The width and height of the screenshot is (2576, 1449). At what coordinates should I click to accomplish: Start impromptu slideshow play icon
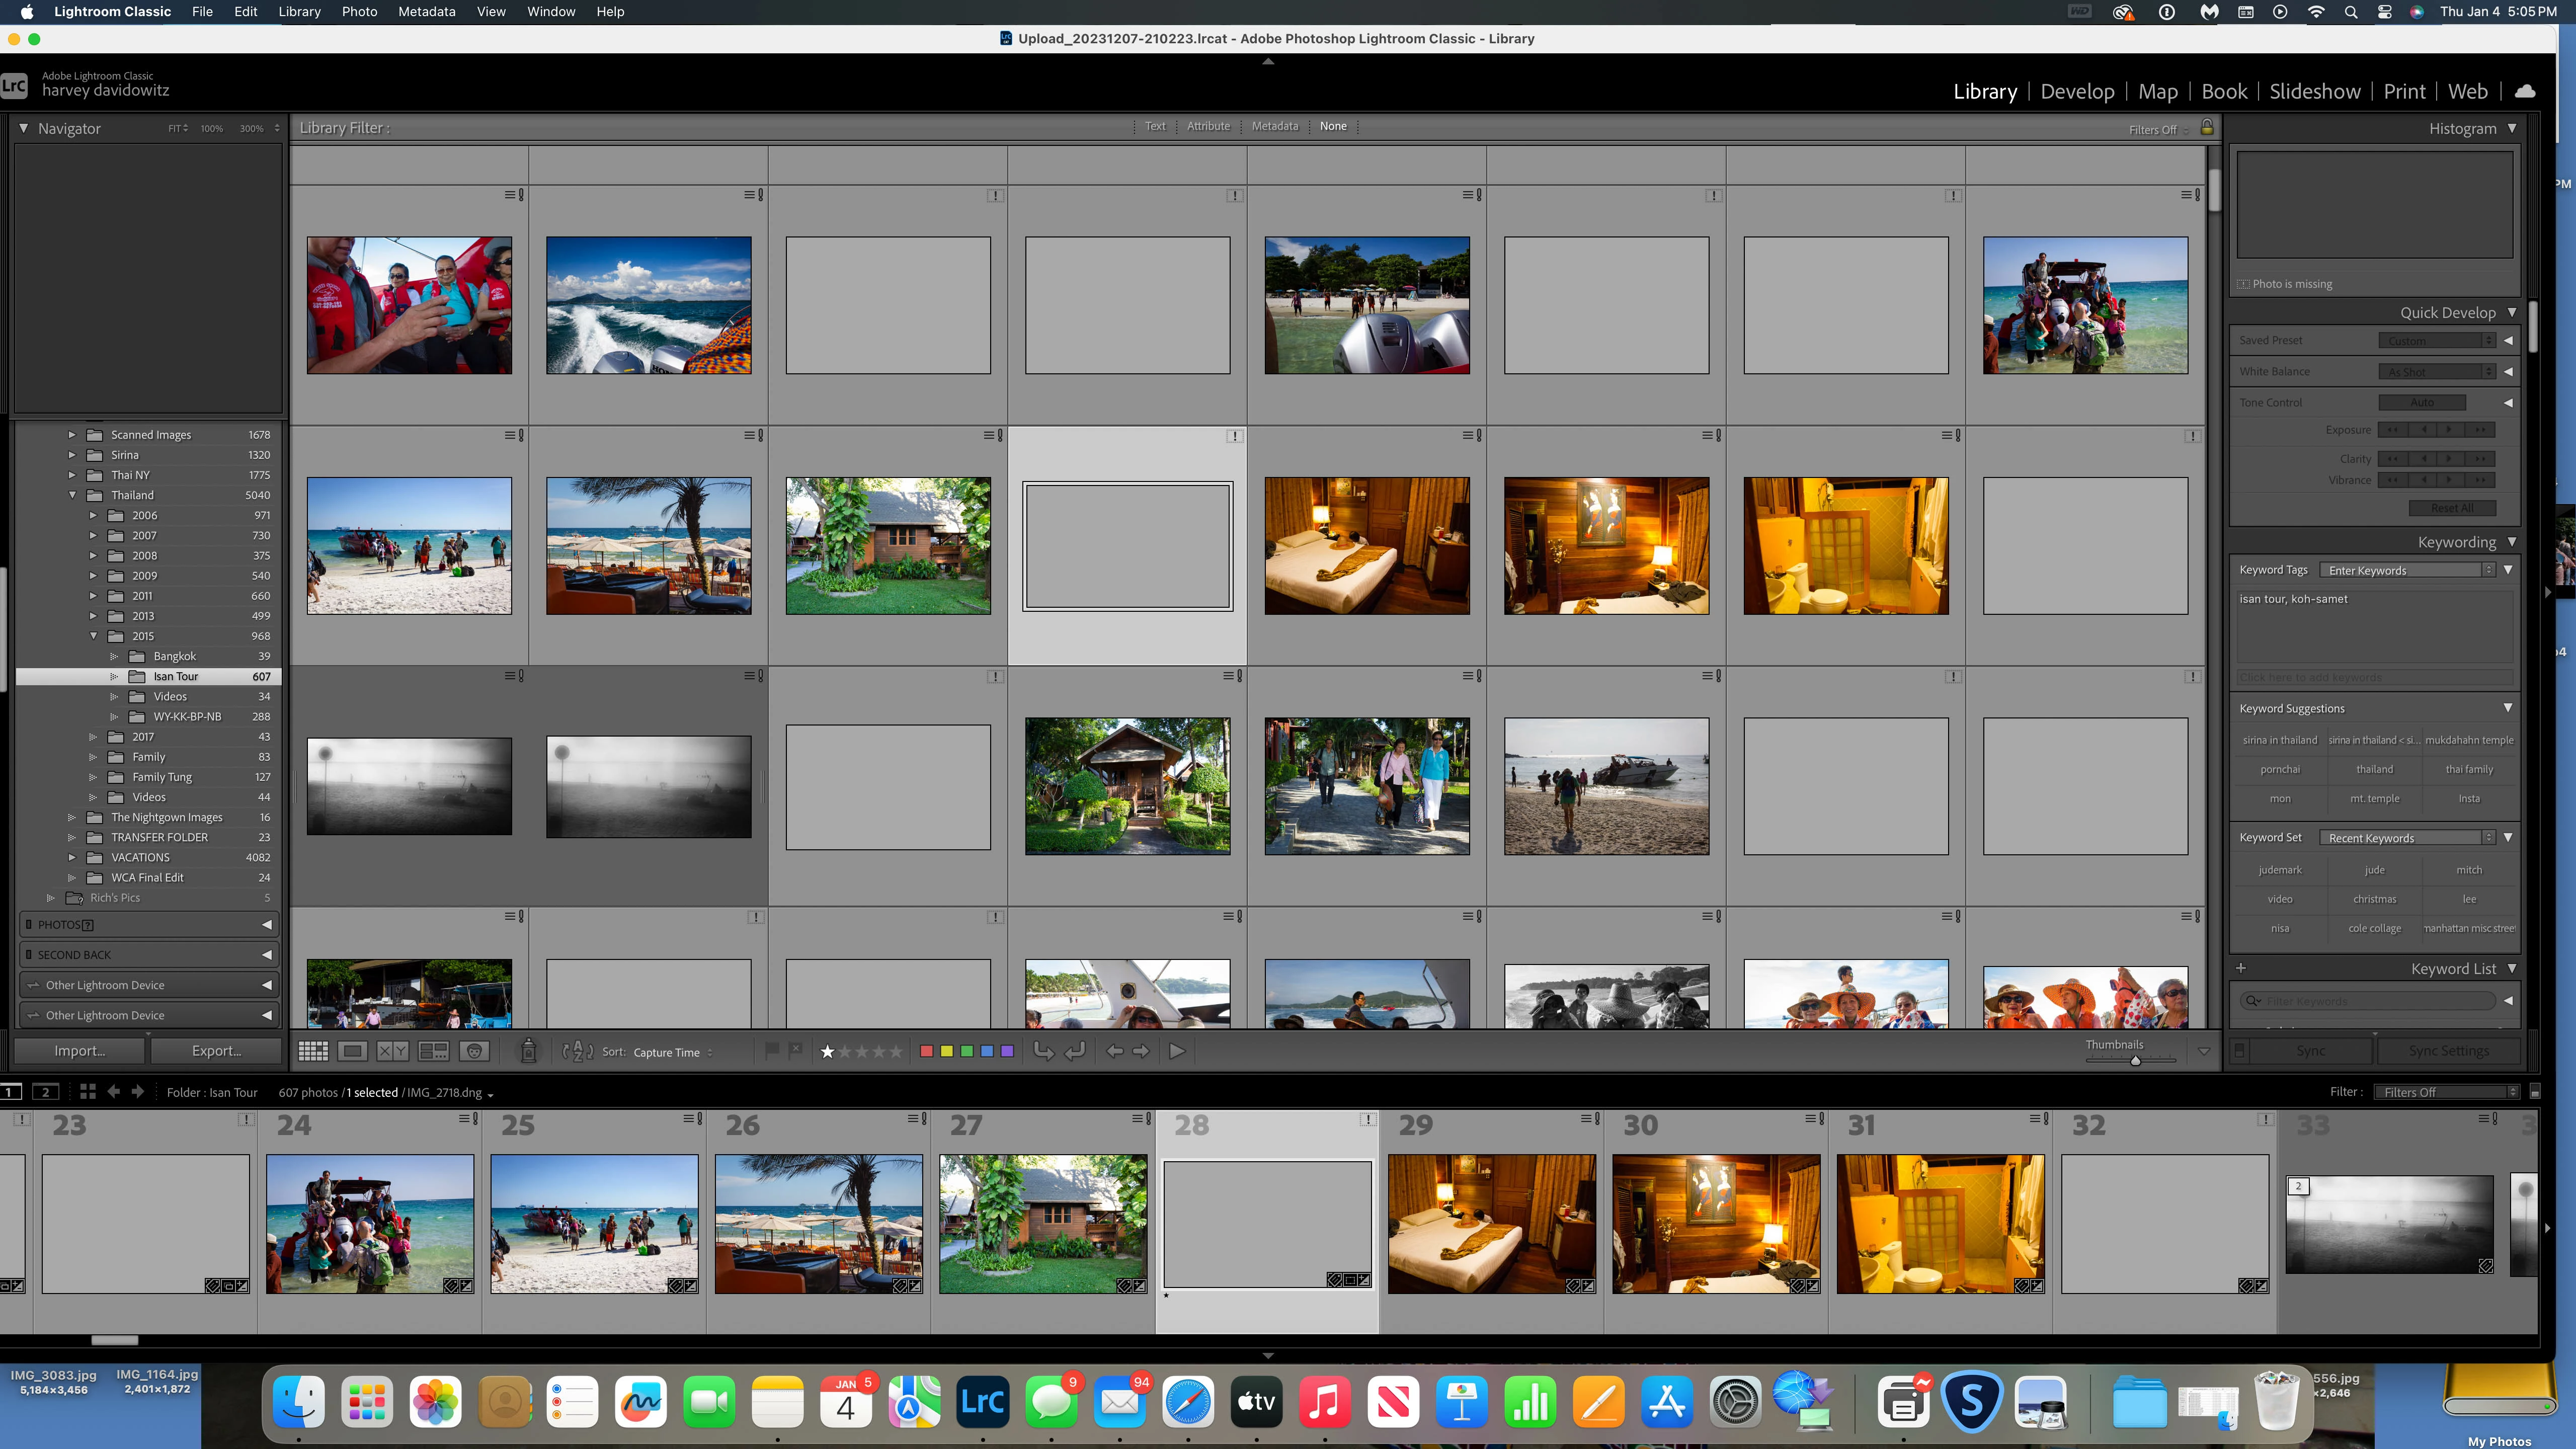pos(1177,1051)
